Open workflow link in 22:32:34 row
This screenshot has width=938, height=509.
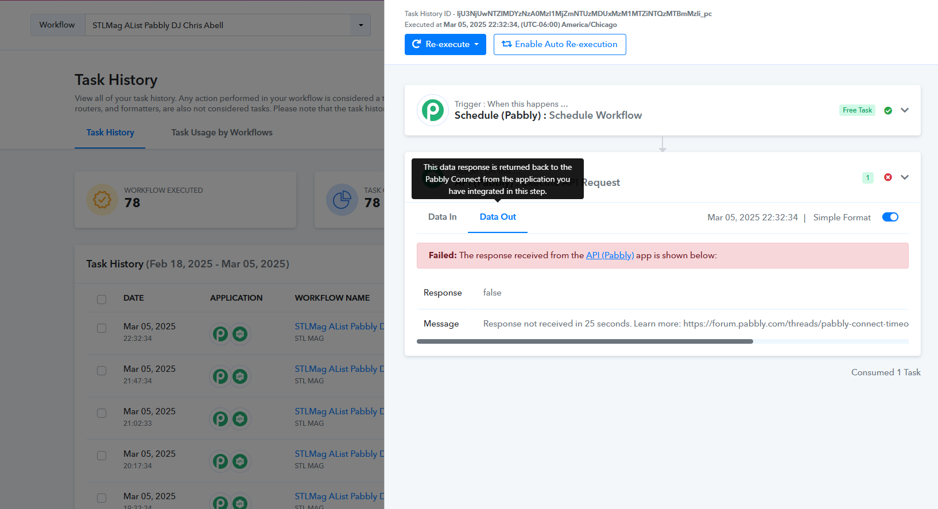click(x=339, y=327)
